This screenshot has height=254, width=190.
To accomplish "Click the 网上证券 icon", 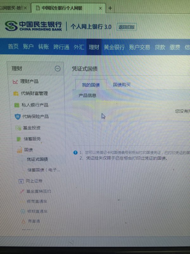I will 21,181.
